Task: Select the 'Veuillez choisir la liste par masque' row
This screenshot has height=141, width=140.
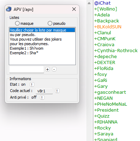Action: pyautogui.click(x=42, y=30)
